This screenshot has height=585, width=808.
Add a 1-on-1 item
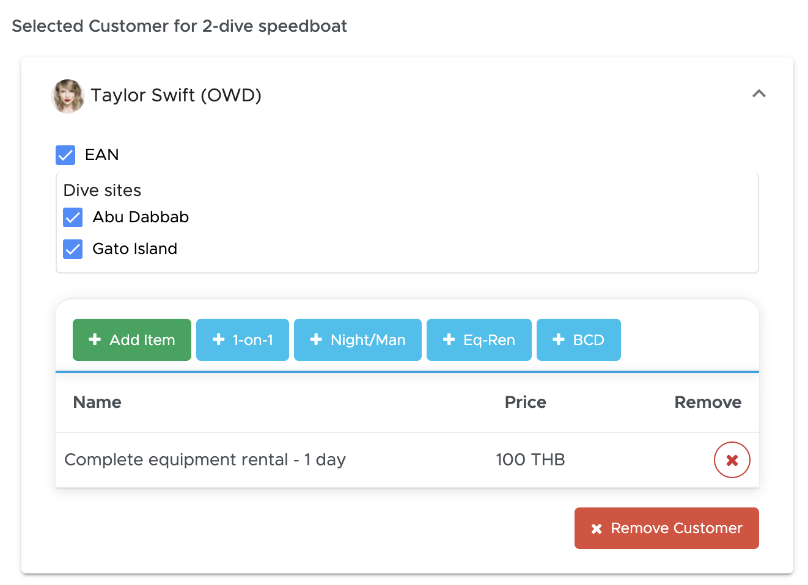click(x=243, y=340)
